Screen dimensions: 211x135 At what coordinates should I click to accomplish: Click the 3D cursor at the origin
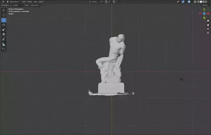click(x=111, y=72)
